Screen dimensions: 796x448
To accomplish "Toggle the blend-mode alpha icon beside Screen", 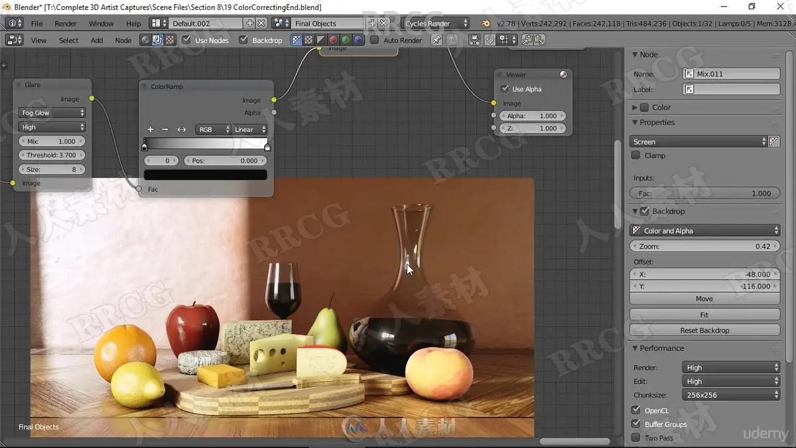I will tap(773, 141).
